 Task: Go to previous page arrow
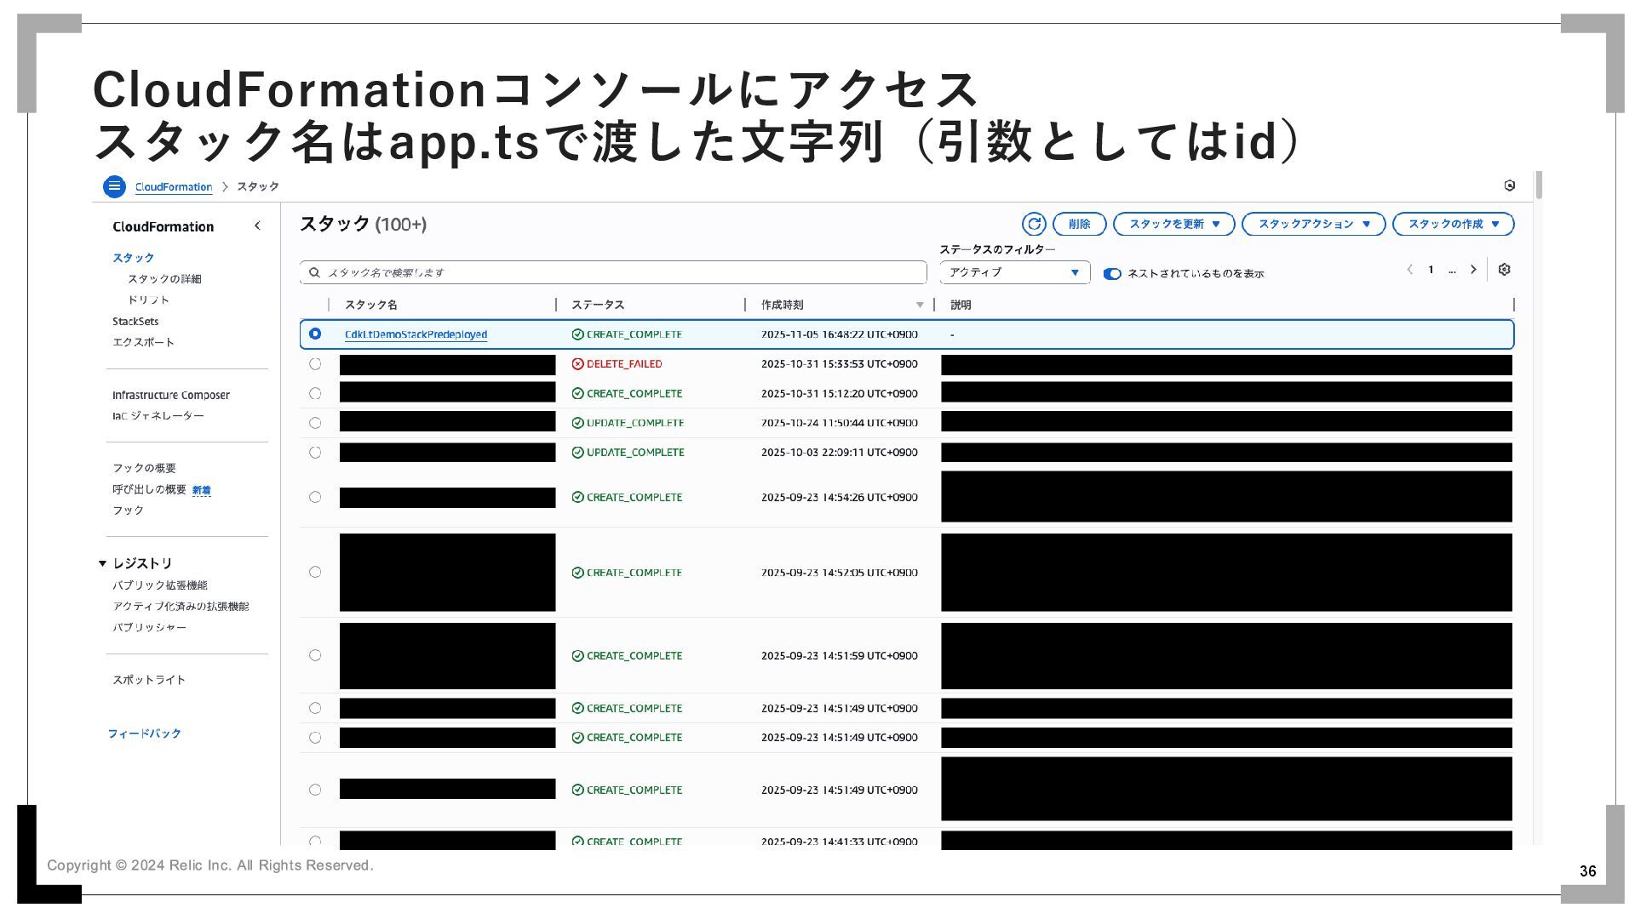point(1409,270)
